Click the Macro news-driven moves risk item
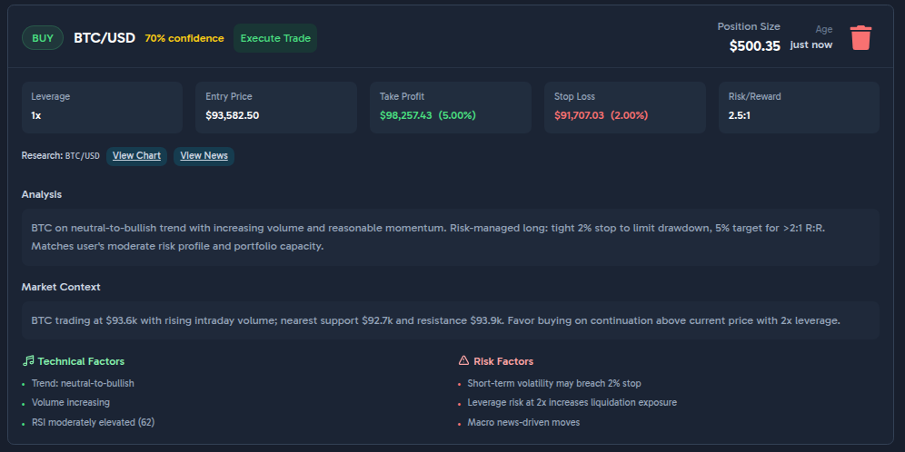Screen dimensions: 905x452 pyautogui.click(x=523, y=422)
